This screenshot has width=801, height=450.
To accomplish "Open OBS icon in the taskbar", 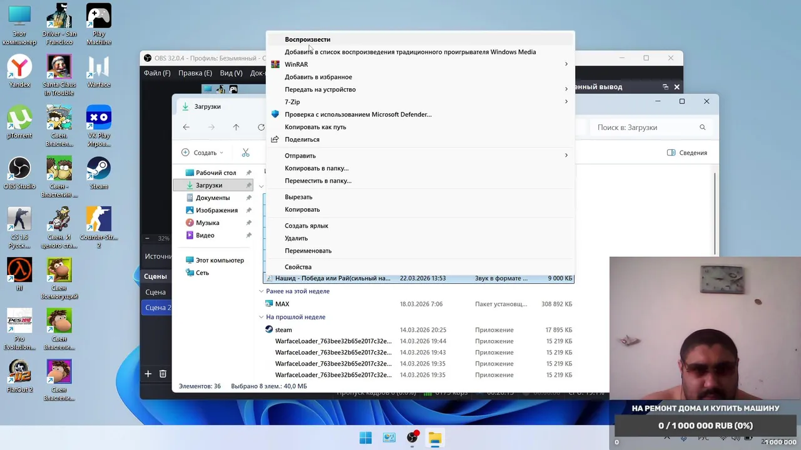I will 412,437.
